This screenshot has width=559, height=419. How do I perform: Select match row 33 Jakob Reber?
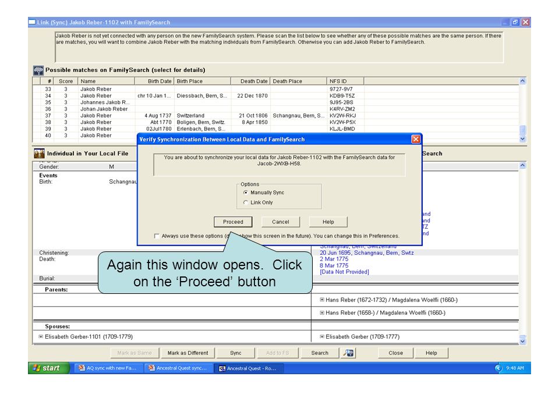click(x=275, y=89)
